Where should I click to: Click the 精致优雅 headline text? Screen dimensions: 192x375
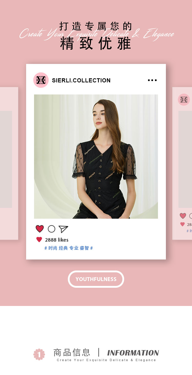[96, 43]
